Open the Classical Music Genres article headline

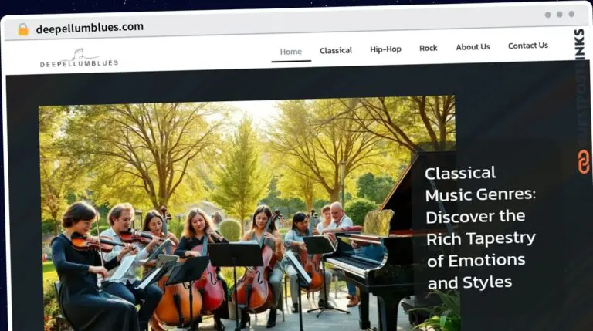click(x=480, y=228)
